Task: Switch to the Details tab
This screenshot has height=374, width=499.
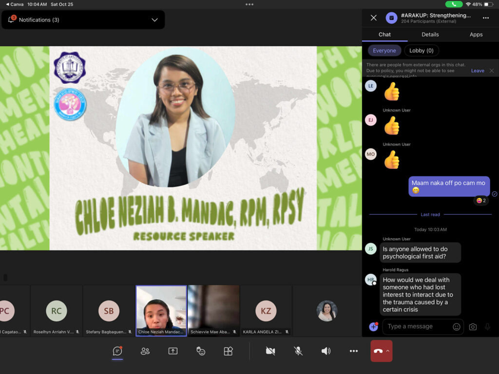Action: click(x=430, y=35)
